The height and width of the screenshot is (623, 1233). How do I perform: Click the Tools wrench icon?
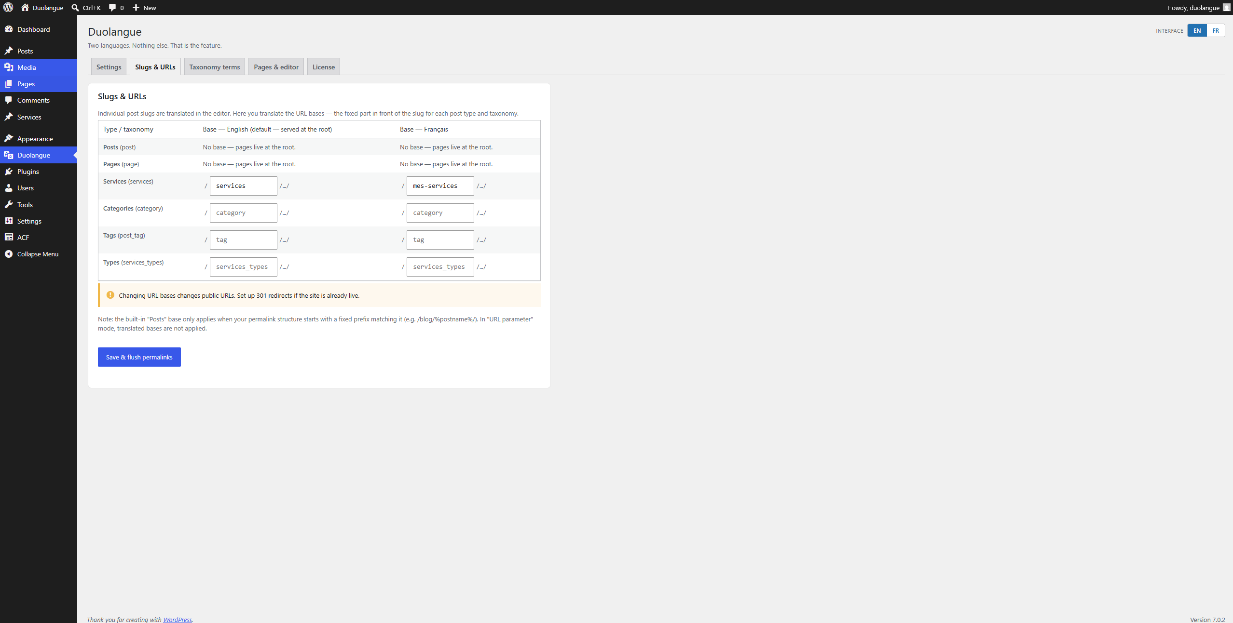tap(9, 204)
